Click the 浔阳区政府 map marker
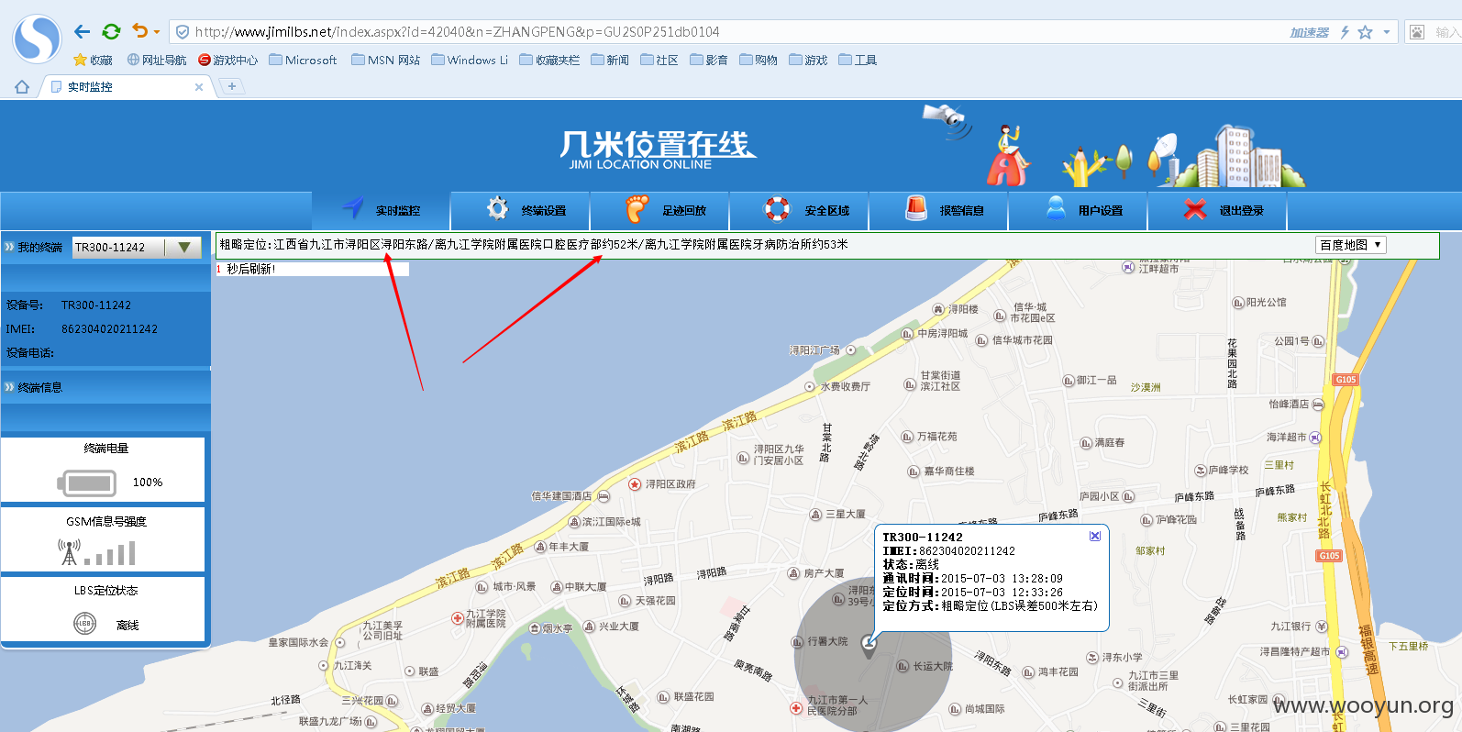The image size is (1462, 732). [x=634, y=483]
